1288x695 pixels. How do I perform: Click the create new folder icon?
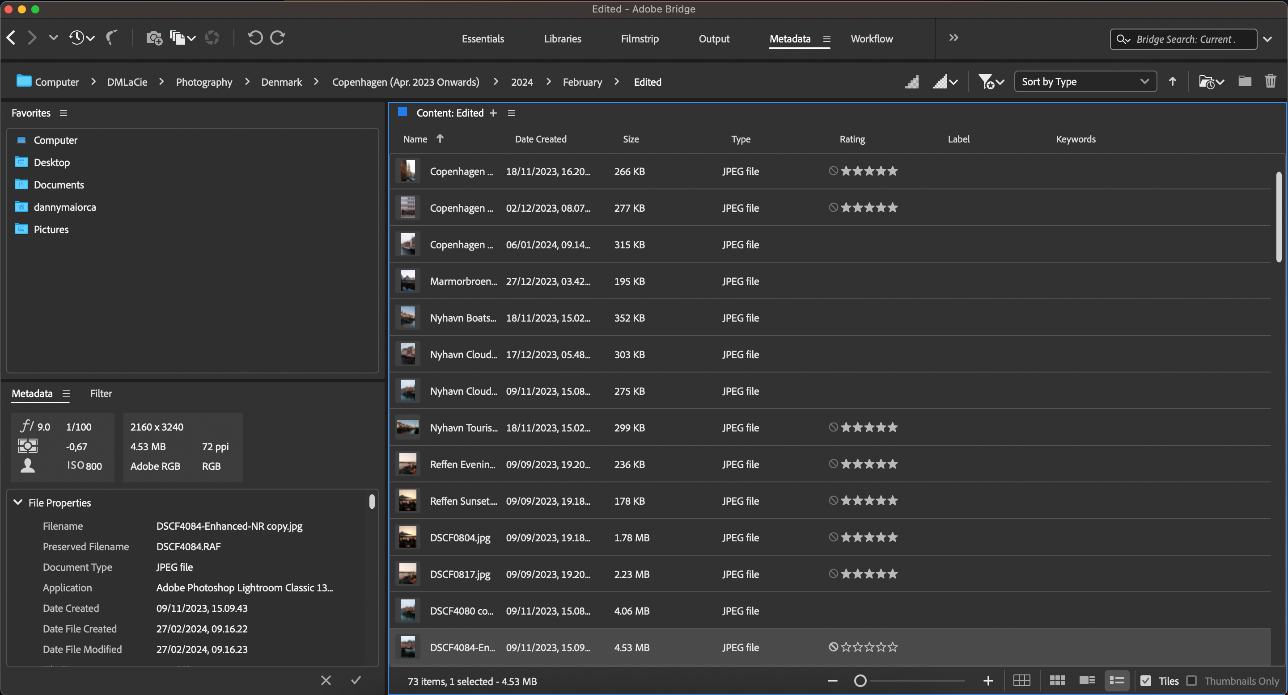point(1245,81)
